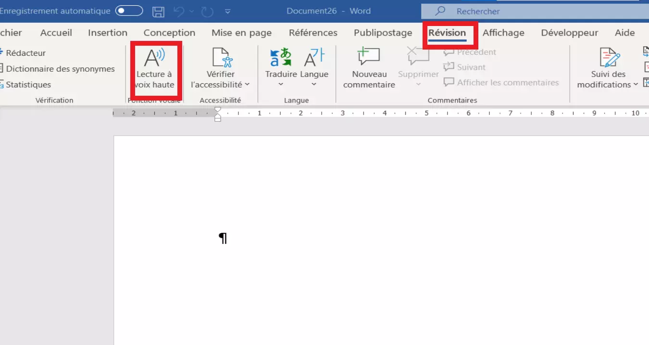Click the Traduire icon
The image size is (649, 345).
tap(281, 57)
